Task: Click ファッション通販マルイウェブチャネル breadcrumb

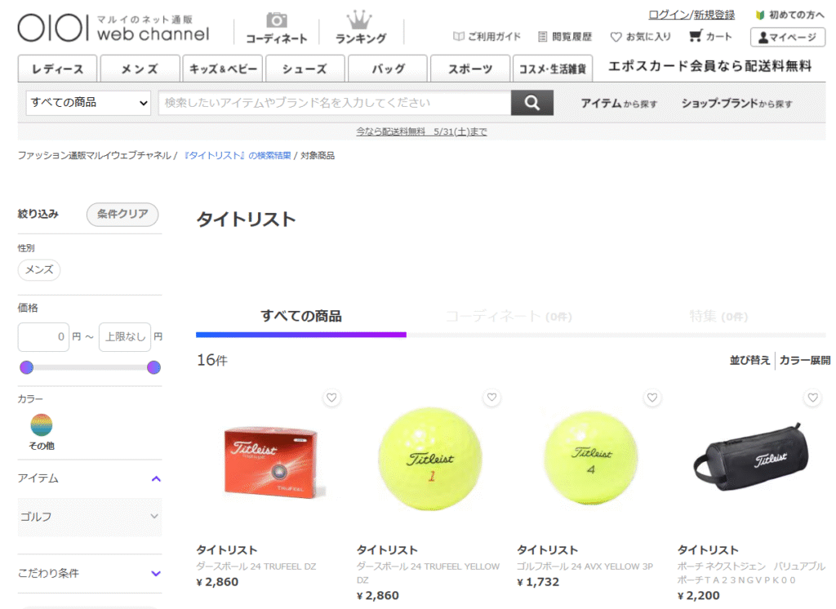Action: tap(95, 155)
